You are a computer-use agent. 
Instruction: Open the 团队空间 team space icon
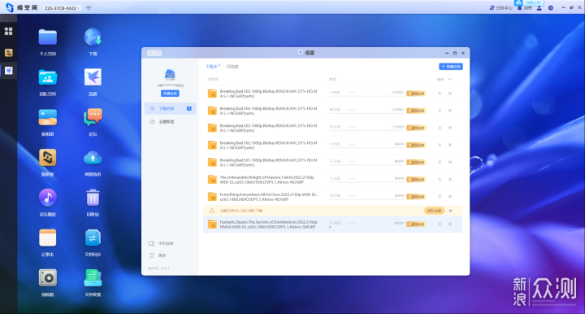coord(48,77)
